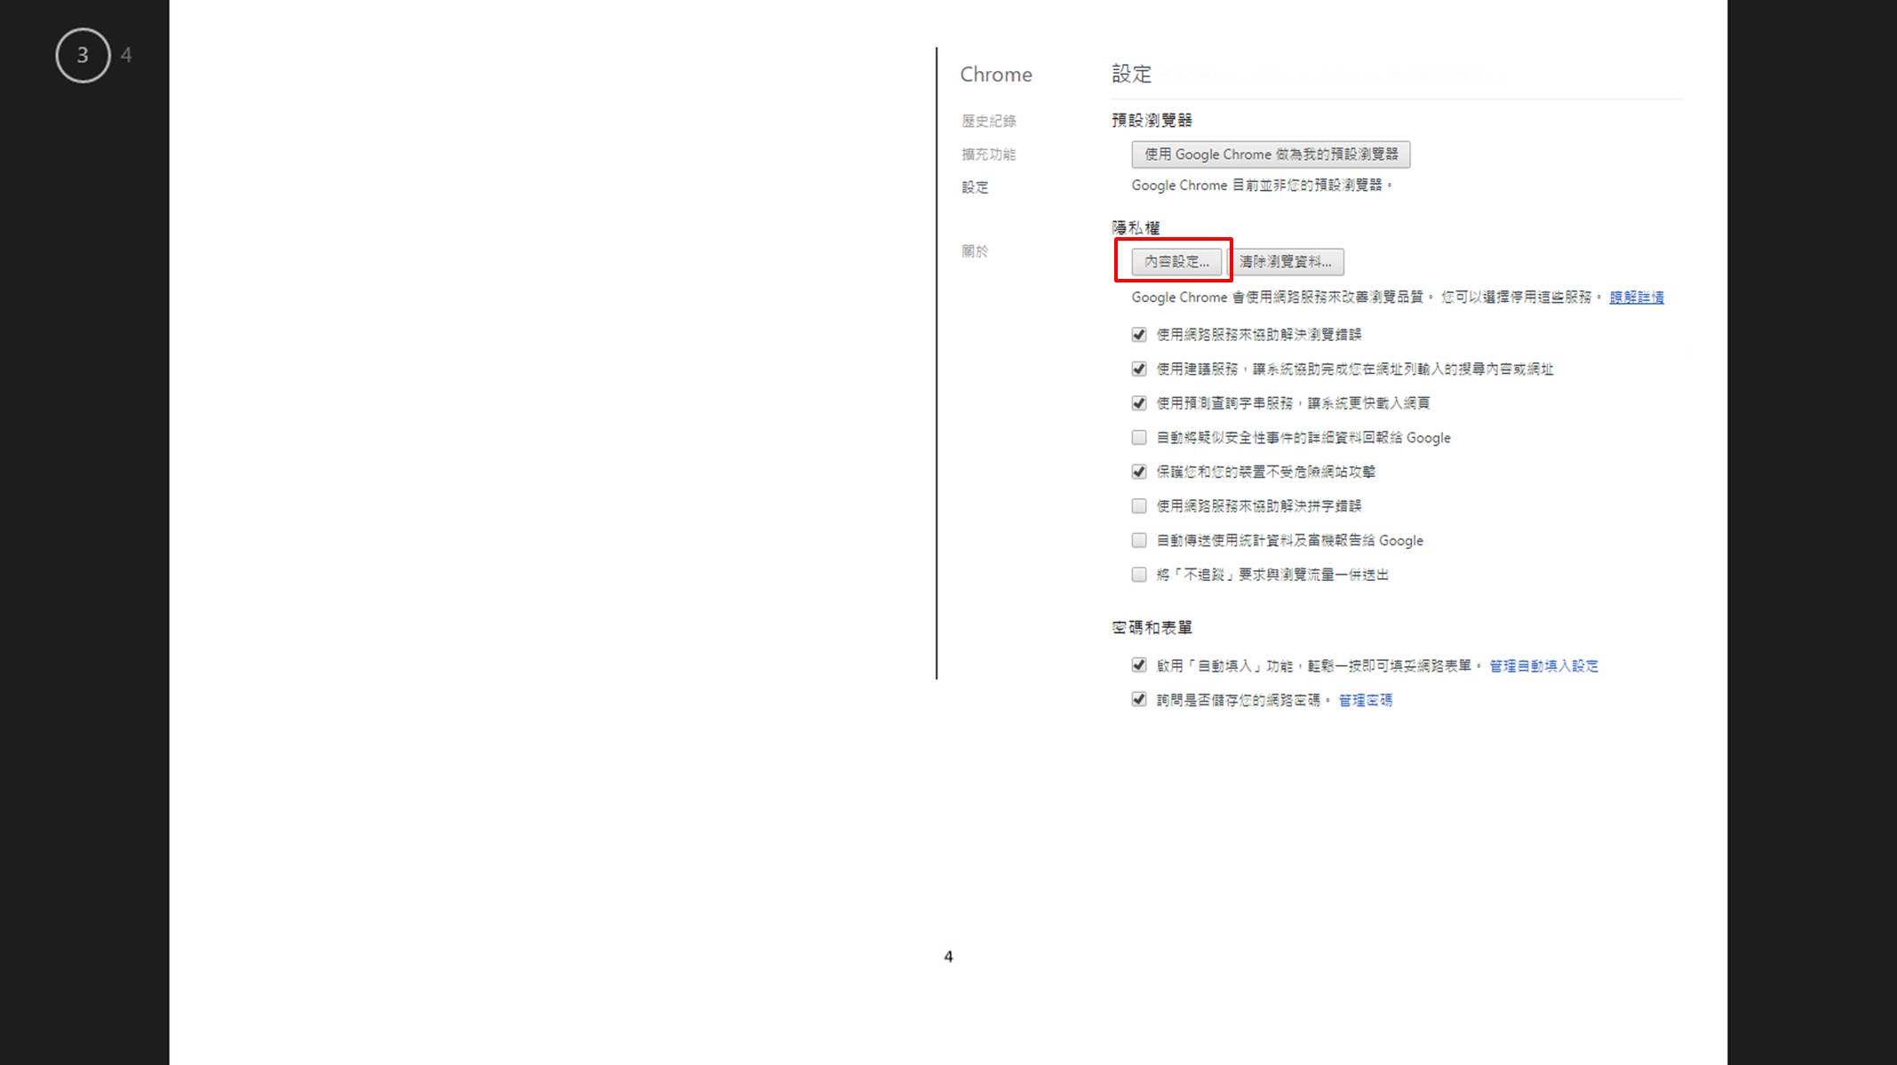Enable 自動將疑似安全性事件的詳細資料回報給 Google
The width and height of the screenshot is (1897, 1065).
tap(1139, 438)
